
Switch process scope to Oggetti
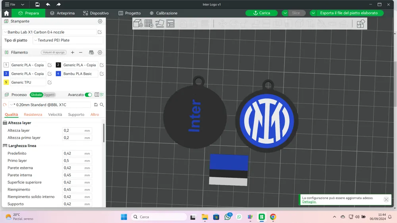pyautogui.click(x=49, y=95)
